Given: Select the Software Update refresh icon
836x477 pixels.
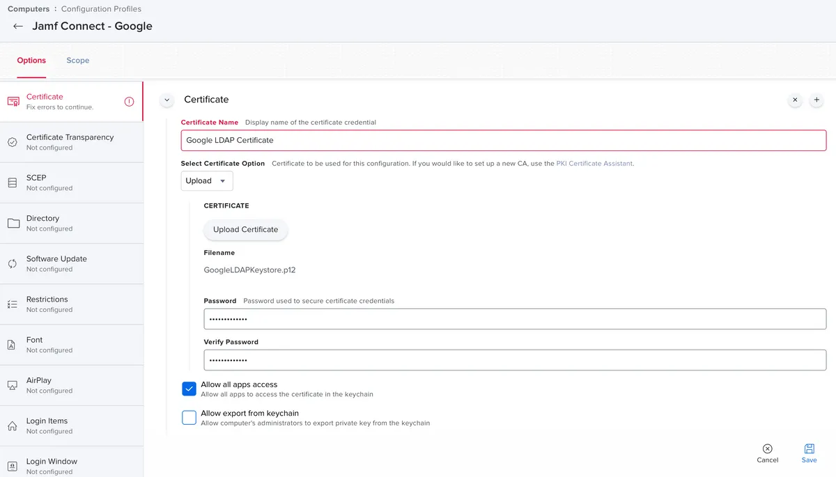Looking at the screenshot, I should click(12, 263).
